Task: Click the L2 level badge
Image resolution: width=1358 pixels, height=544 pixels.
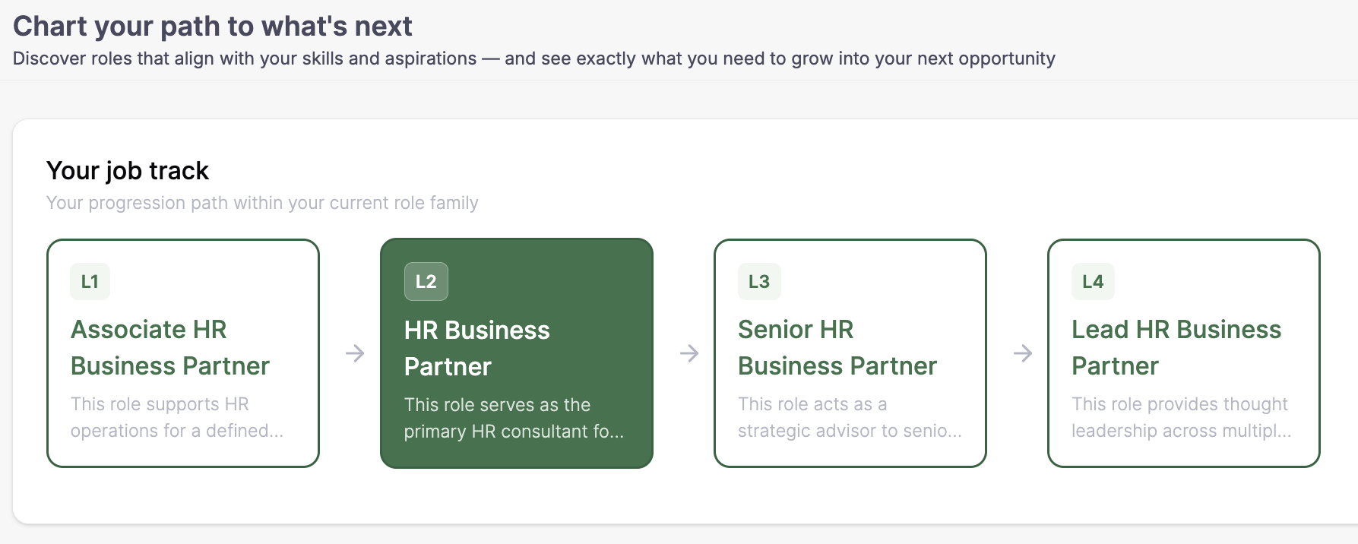Action: tap(426, 282)
